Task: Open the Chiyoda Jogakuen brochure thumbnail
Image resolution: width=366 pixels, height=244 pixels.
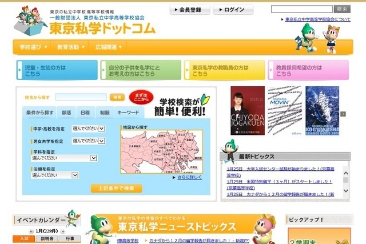Action: pyautogui.click(x=248, y=110)
